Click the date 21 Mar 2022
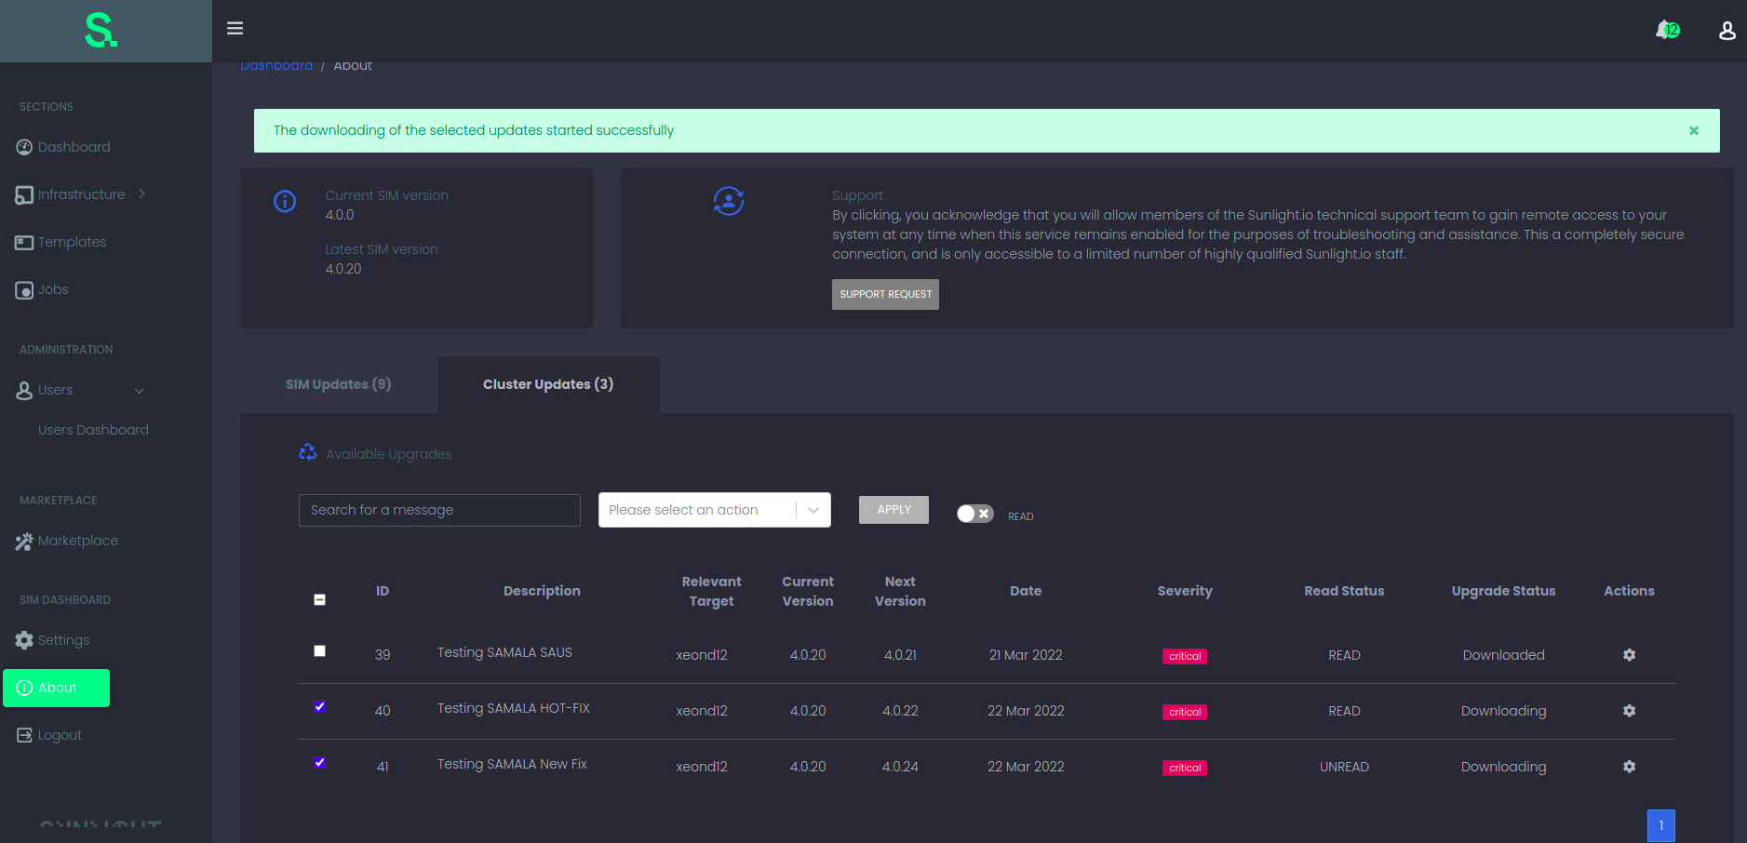 pyautogui.click(x=1026, y=655)
